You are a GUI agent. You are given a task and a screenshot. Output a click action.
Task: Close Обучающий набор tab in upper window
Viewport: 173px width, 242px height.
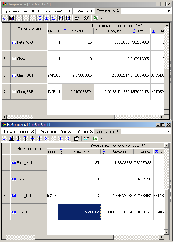[x=70, y=11]
